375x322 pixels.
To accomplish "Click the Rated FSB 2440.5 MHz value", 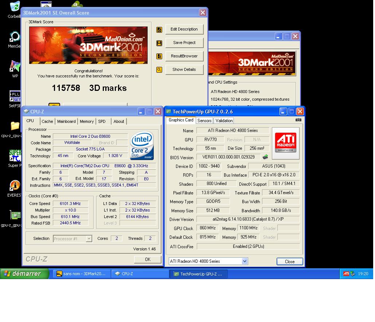I will (70, 223).
